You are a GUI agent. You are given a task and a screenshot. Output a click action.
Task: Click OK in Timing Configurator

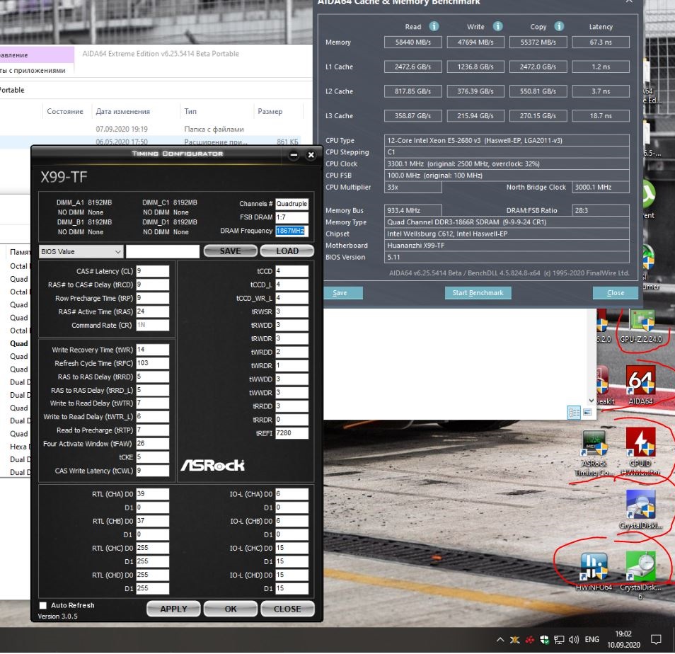pos(231,609)
